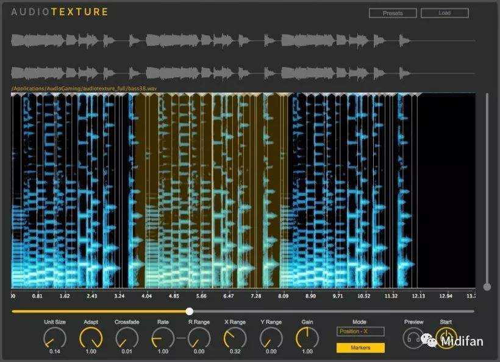
Task: Click the X Range knob
Action: [x=235, y=338]
